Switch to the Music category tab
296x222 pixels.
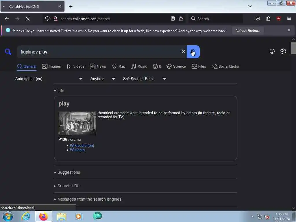[x=139, y=66]
